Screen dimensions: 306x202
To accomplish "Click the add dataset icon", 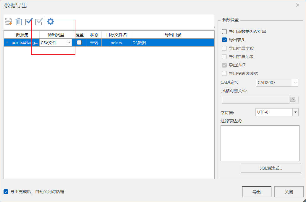I will click(x=8, y=22).
